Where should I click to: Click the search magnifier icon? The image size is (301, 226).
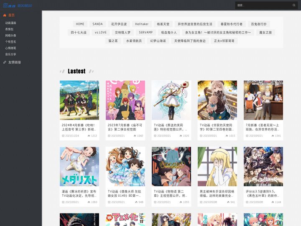(294, 5)
